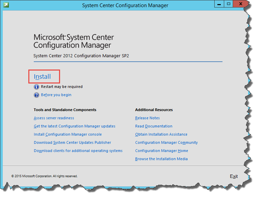This screenshot has height=198, width=259.
Task: Open Assess server readiness
Action: tap(54, 118)
